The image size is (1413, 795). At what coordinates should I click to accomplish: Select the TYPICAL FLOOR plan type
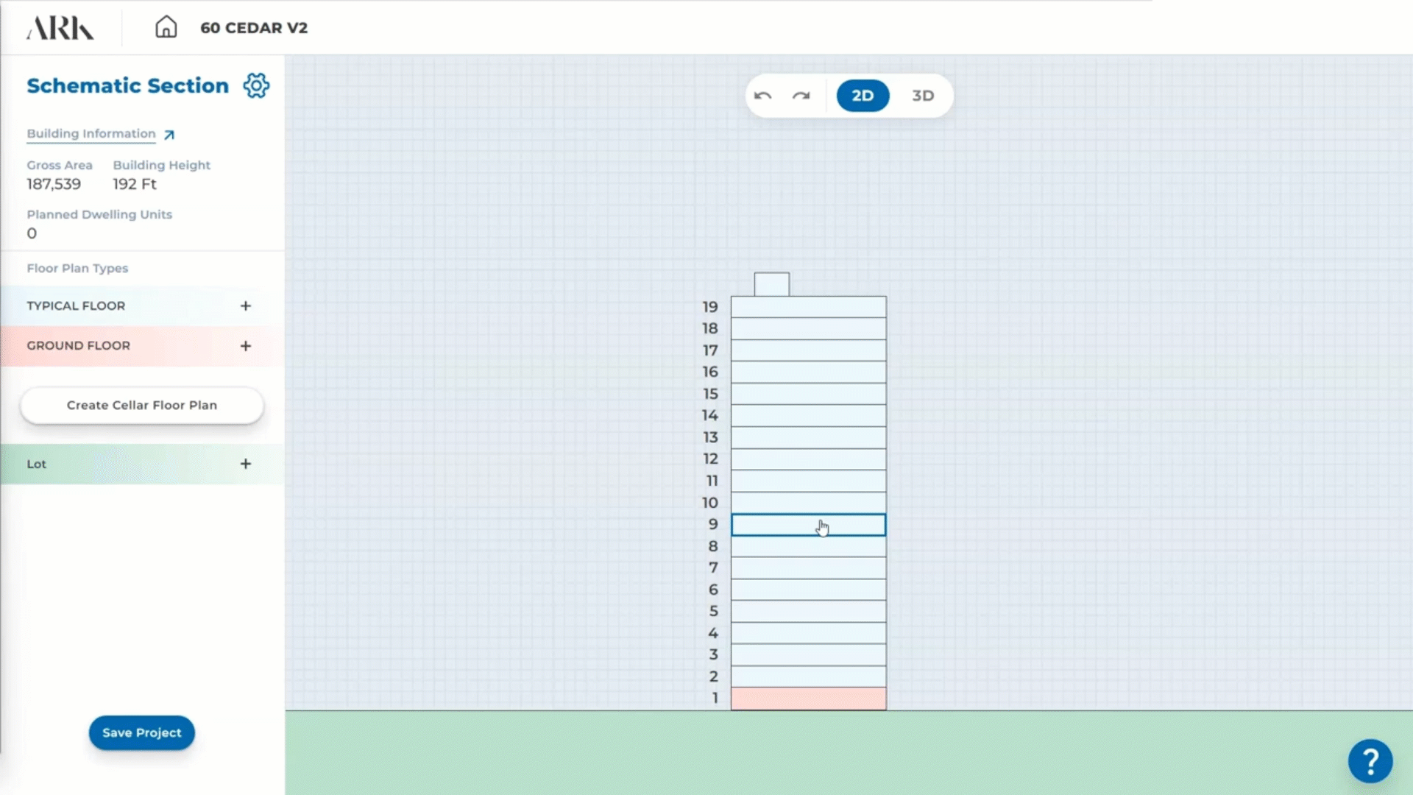(x=76, y=305)
